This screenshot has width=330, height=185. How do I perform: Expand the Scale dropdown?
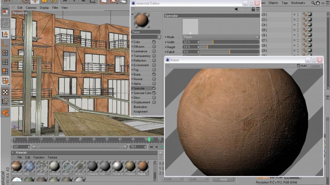click(x=198, y=179)
